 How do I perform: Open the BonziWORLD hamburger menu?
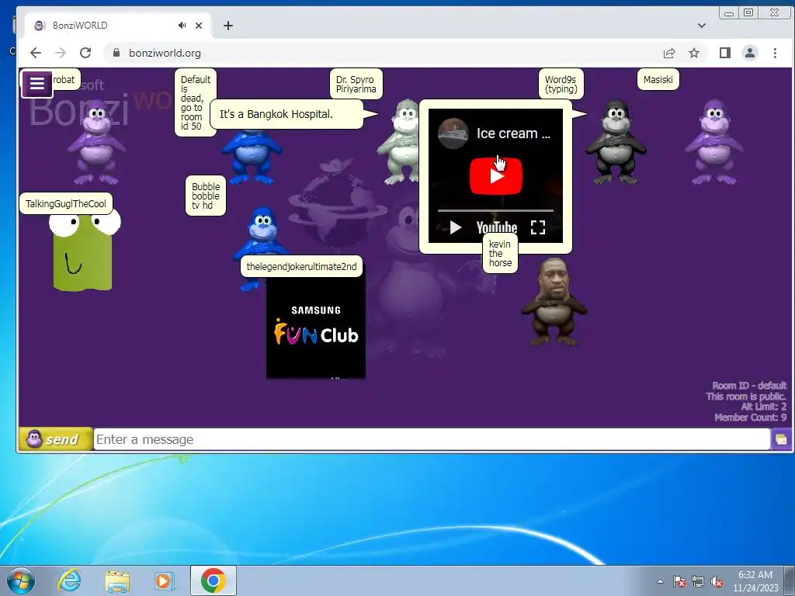click(37, 84)
